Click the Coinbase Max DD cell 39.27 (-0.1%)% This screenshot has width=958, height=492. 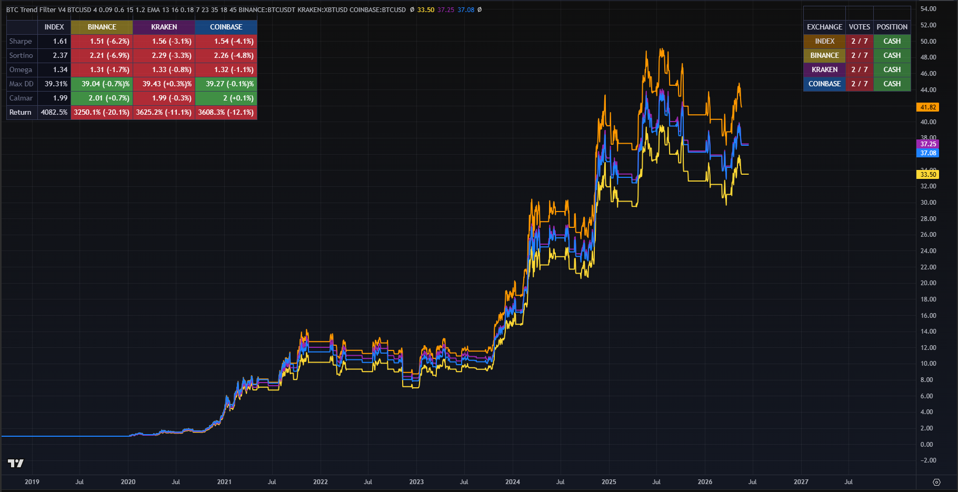pos(226,84)
